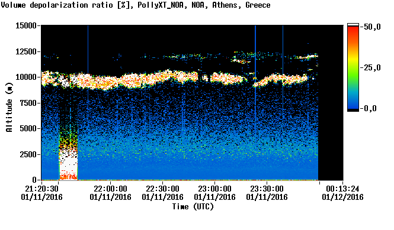Click the 15000 altitude axis label
Image resolution: width=394 pixels, height=230 pixels.
[x=26, y=25]
